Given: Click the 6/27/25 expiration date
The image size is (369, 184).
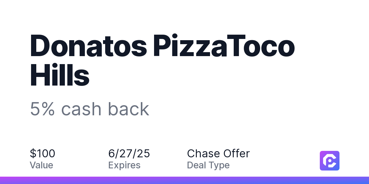Looking at the screenshot, I should point(129,153).
